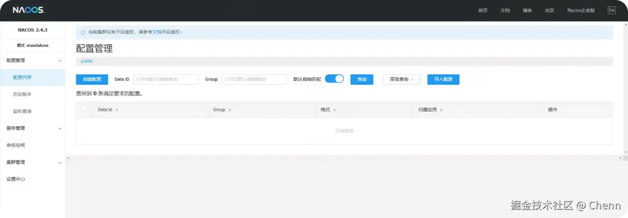Click the 导入配置 button
This screenshot has width=628, height=218.
coord(443,79)
